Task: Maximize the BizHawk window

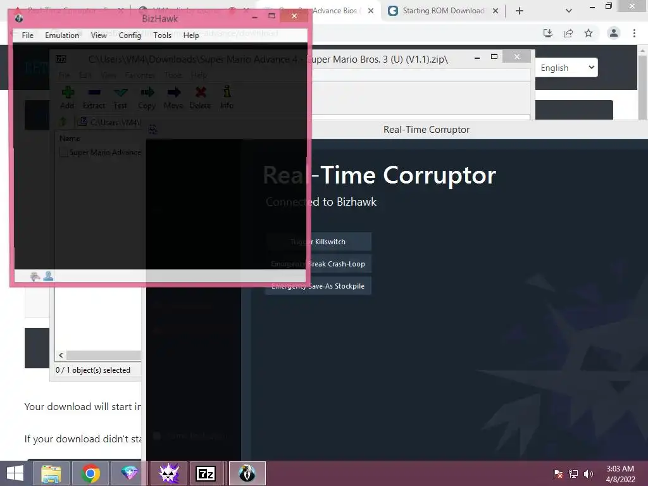Action: pyautogui.click(x=271, y=16)
